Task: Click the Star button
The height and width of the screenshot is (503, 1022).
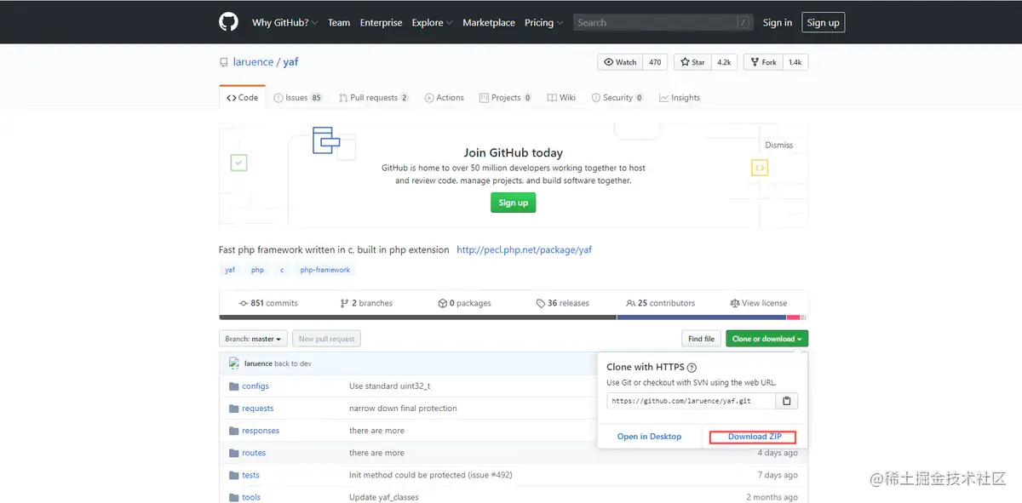Action: pos(693,62)
